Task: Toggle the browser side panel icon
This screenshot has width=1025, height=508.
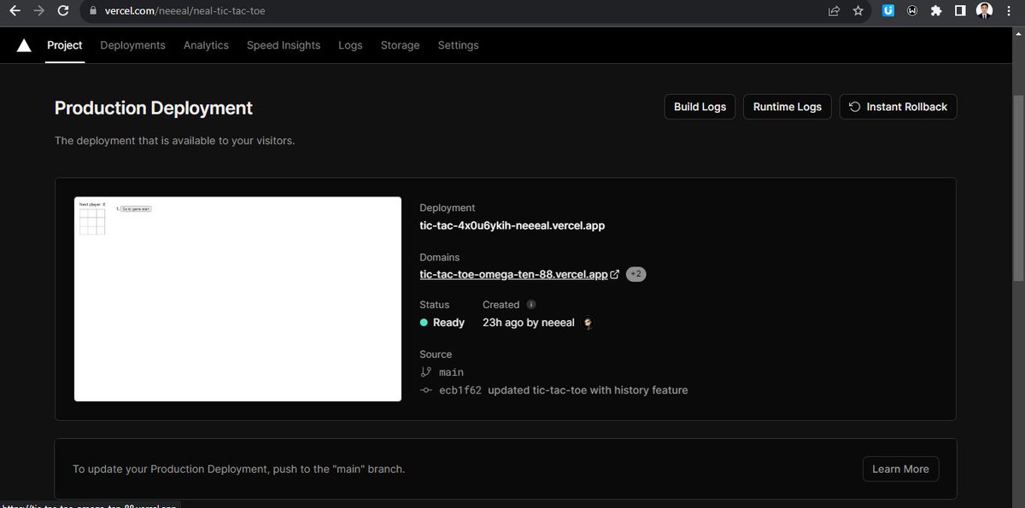Action: (x=960, y=11)
